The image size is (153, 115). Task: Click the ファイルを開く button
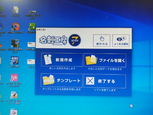[x=105, y=60]
